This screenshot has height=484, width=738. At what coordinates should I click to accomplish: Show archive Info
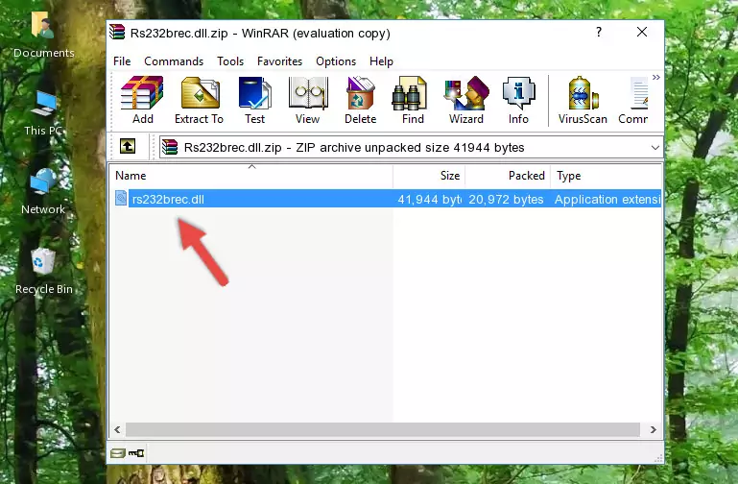pyautogui.click(x=518, y=100)
